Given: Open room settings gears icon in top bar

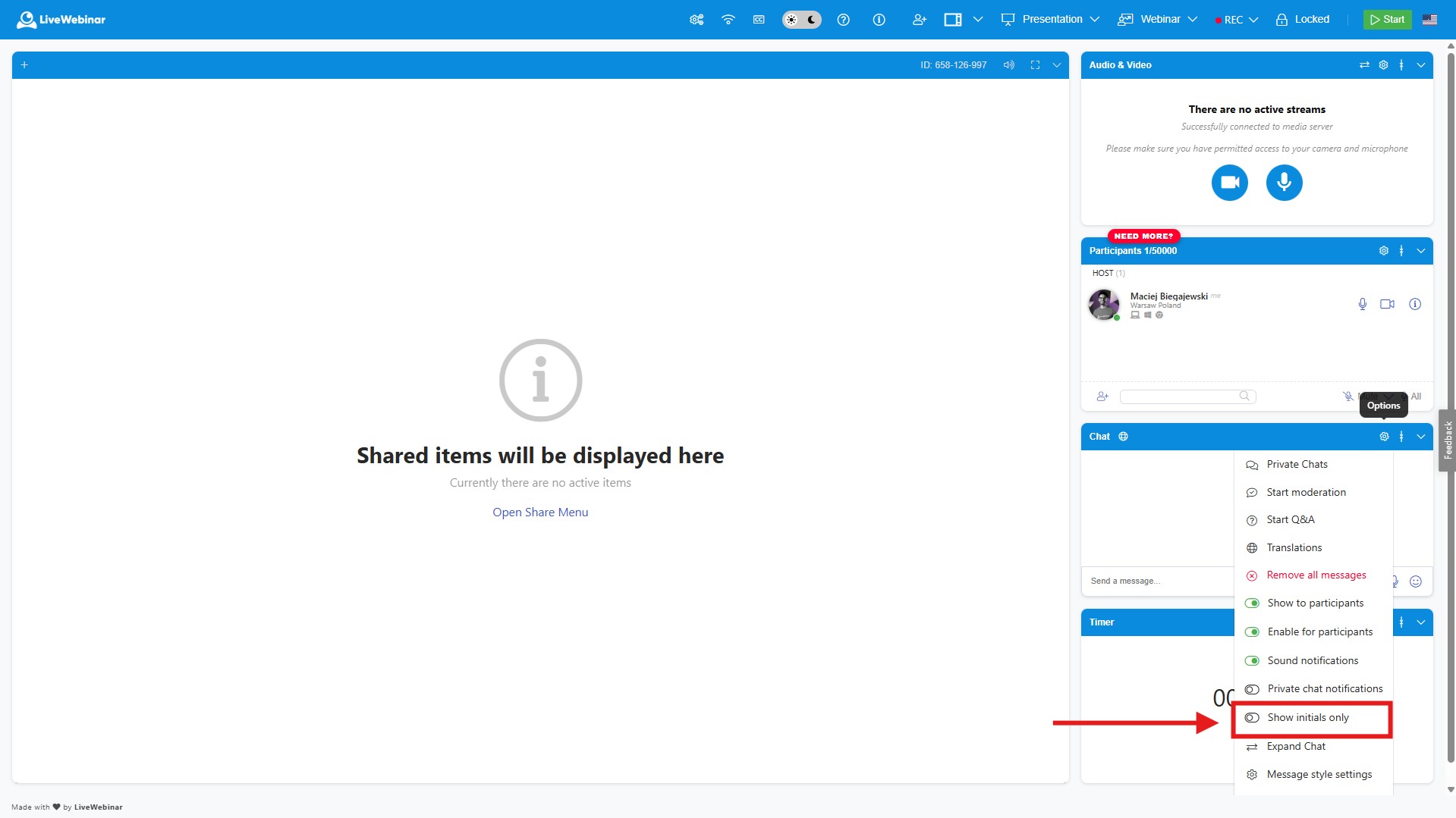Looking at the screenshot, I should pyautogui.click(x=696, y=20).
